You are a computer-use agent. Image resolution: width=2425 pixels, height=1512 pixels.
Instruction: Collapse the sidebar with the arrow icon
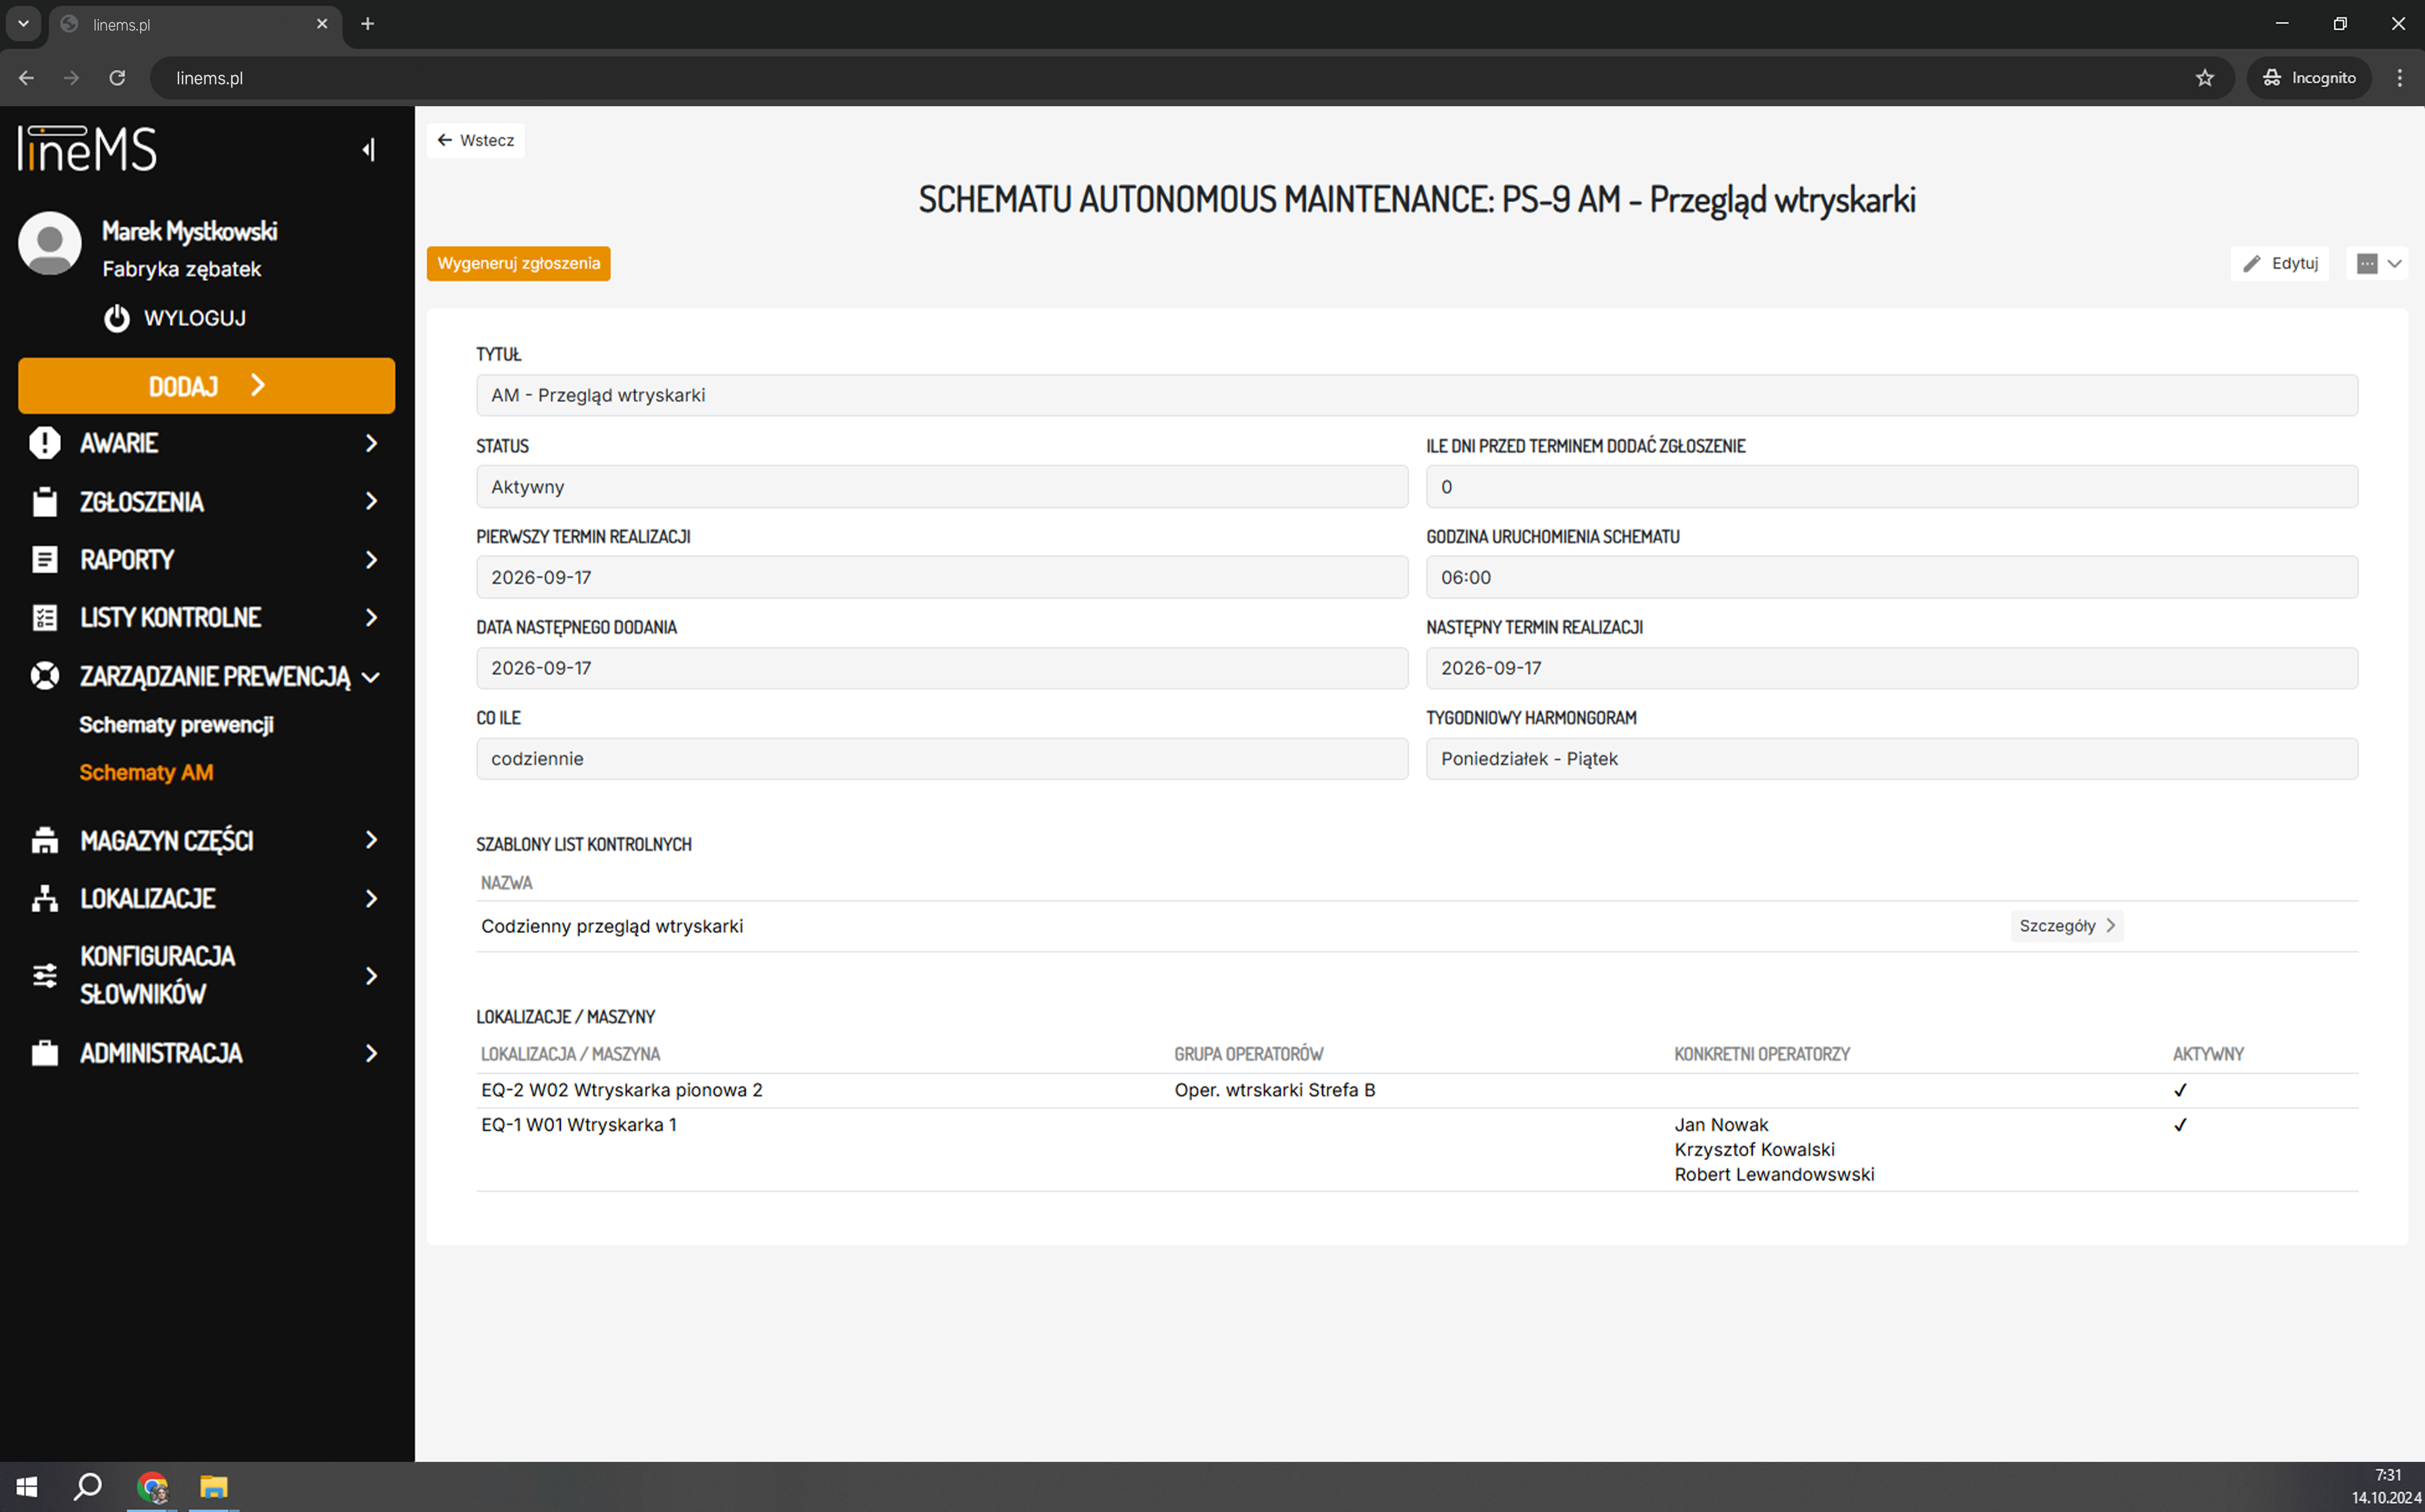(x=369, y=150)
